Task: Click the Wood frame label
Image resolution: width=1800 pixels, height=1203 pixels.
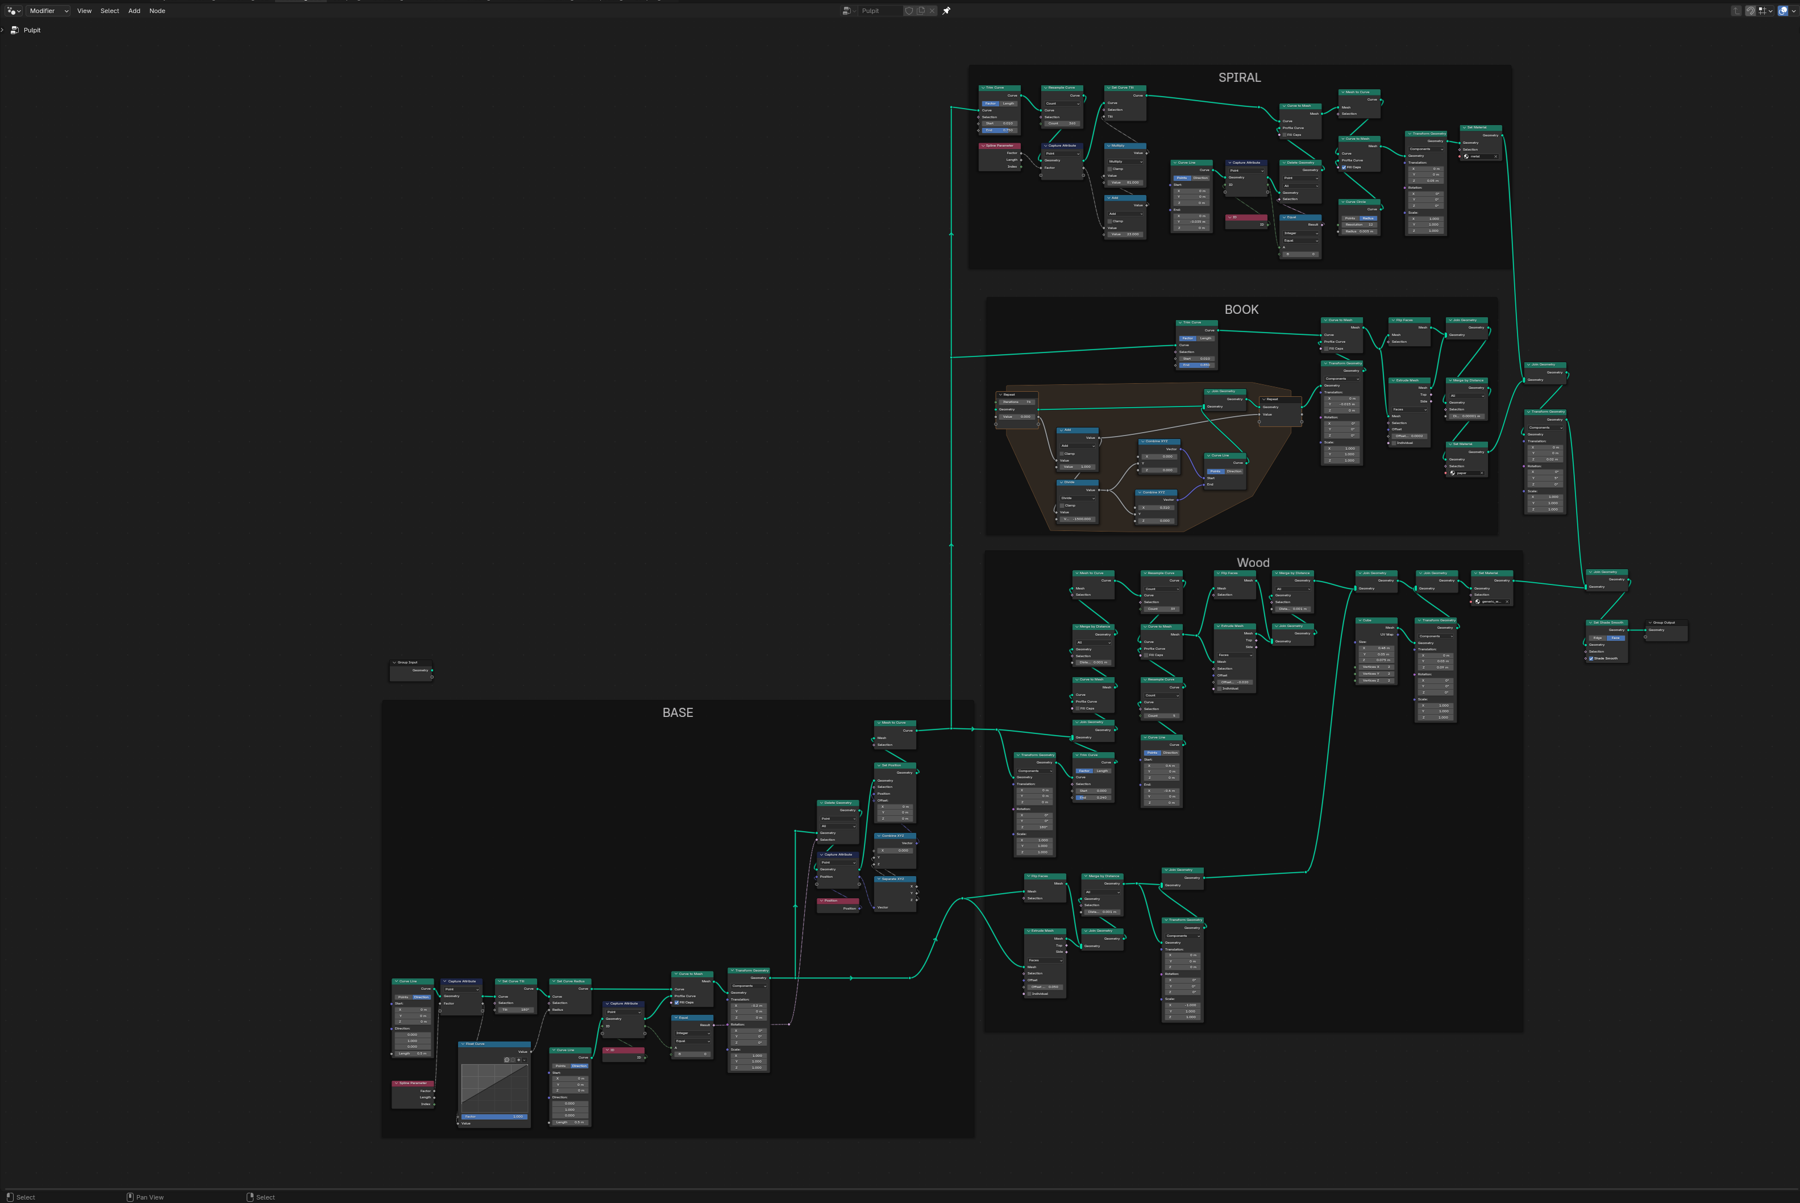Action: coord(1253,562)
